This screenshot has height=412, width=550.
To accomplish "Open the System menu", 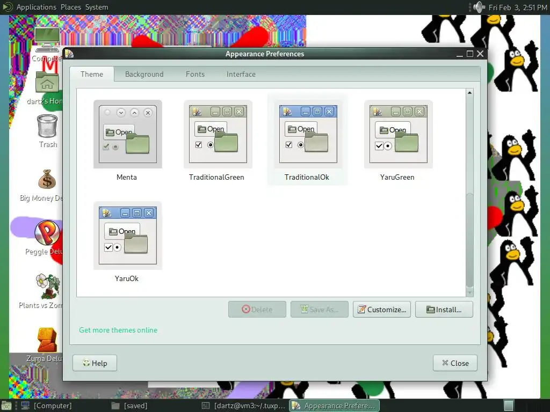I will (x=97, y=7).
